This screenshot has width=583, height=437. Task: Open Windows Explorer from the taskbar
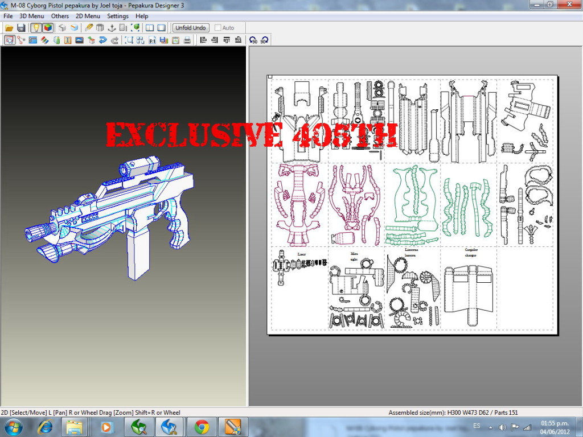coord(75,427)
